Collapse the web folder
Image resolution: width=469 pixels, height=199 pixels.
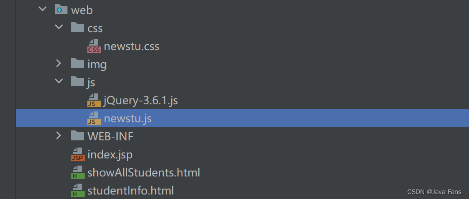pyautogui.click(x=42, y=9)
